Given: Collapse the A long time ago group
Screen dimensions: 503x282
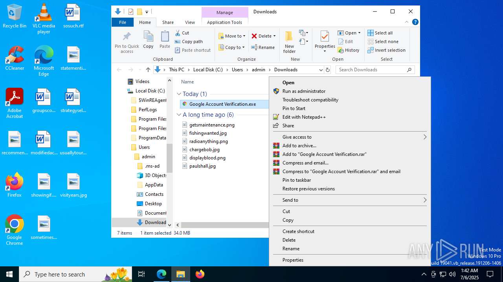Looking at the screenshot, I should [x=179, y=115].
